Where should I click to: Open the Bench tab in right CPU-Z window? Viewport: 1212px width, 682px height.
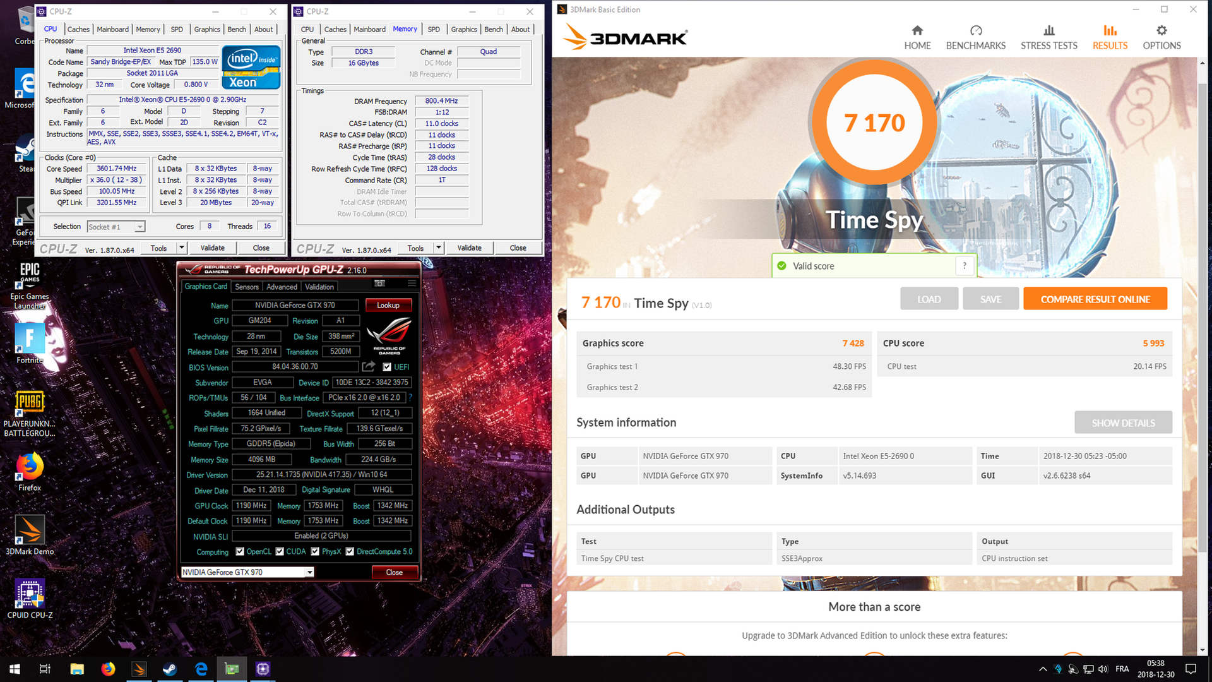click(494, 29)
